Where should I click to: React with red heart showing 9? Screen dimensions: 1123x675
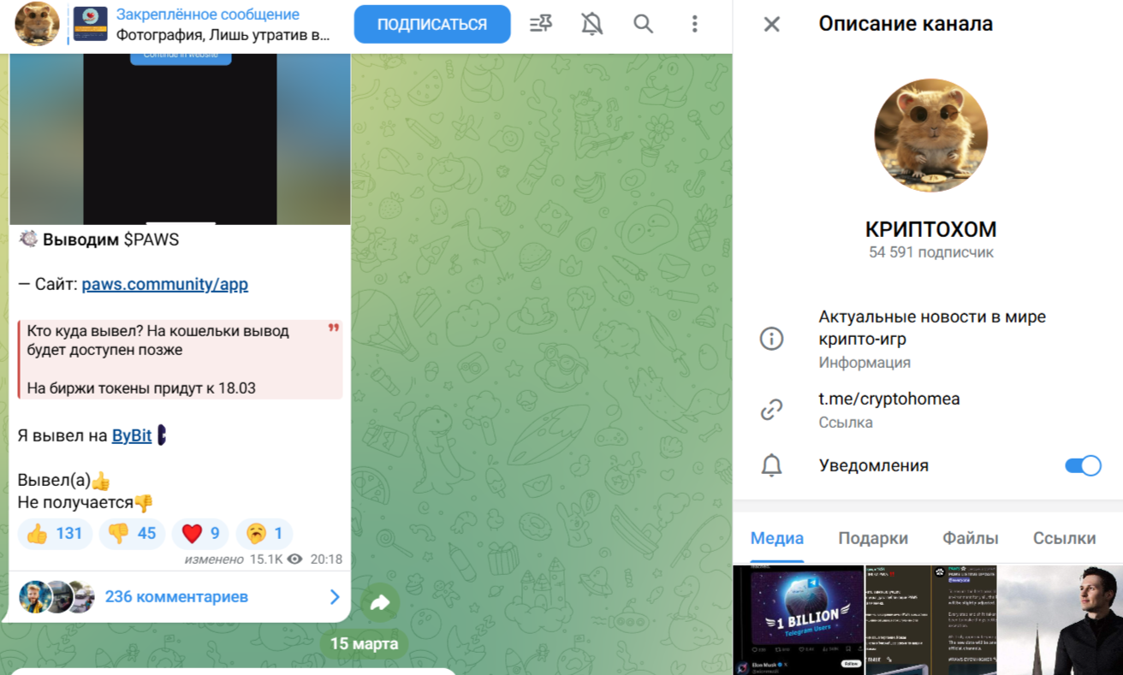click(x=200, y=534)
